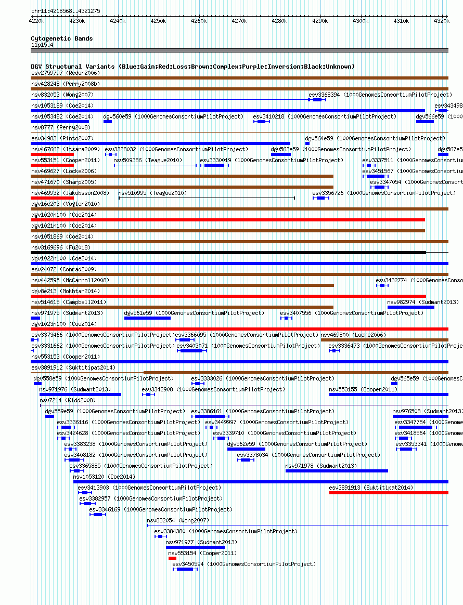Open esv3407556 variant label

click(x=352, y=313)
